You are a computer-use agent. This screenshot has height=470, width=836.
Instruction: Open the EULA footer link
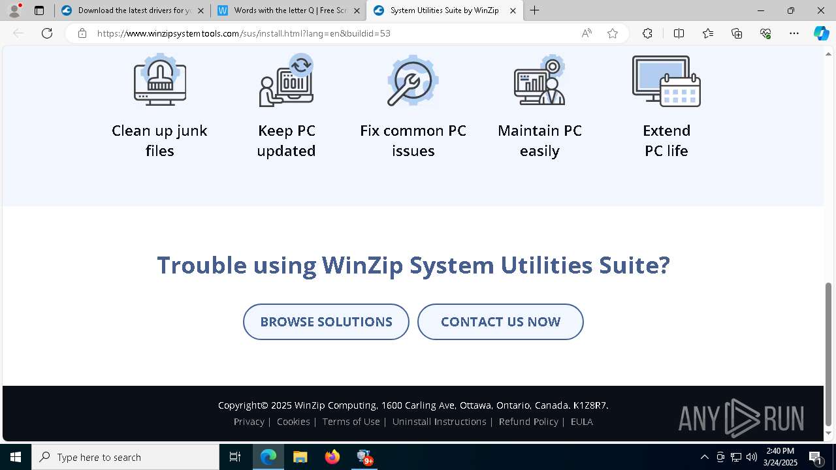tap(581, 422)
